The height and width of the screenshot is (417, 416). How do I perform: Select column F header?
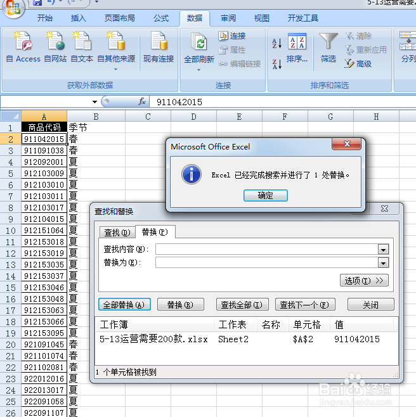click(x=285, y=116)
